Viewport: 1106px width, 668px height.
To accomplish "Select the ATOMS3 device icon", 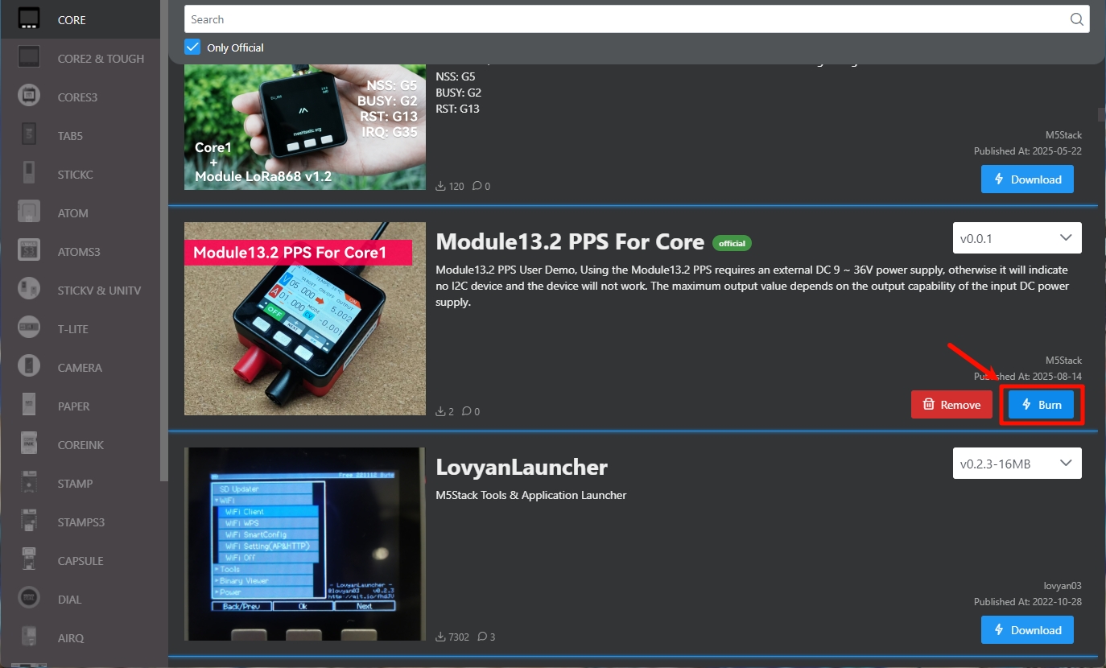I will click(29, 251).
